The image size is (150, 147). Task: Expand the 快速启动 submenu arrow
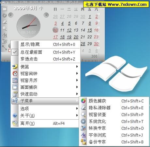point(77,94)
